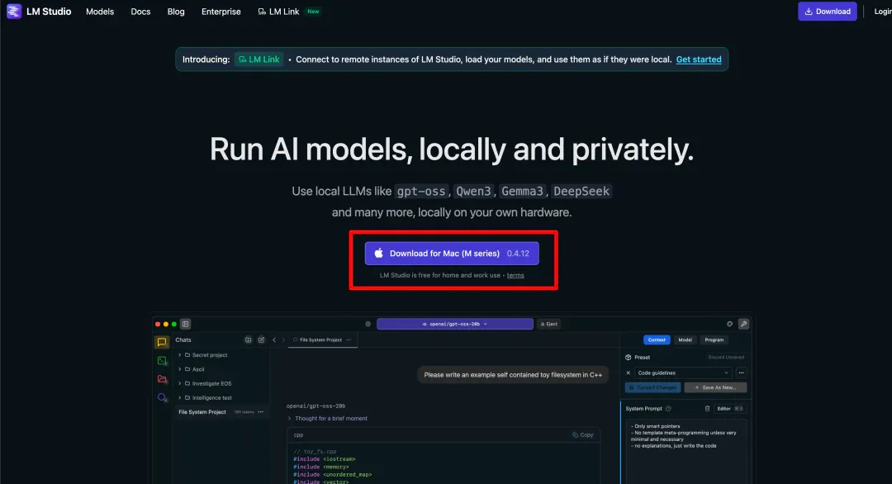Click the Preset cube icon
The image size is (892, 484).
[629, 357]
